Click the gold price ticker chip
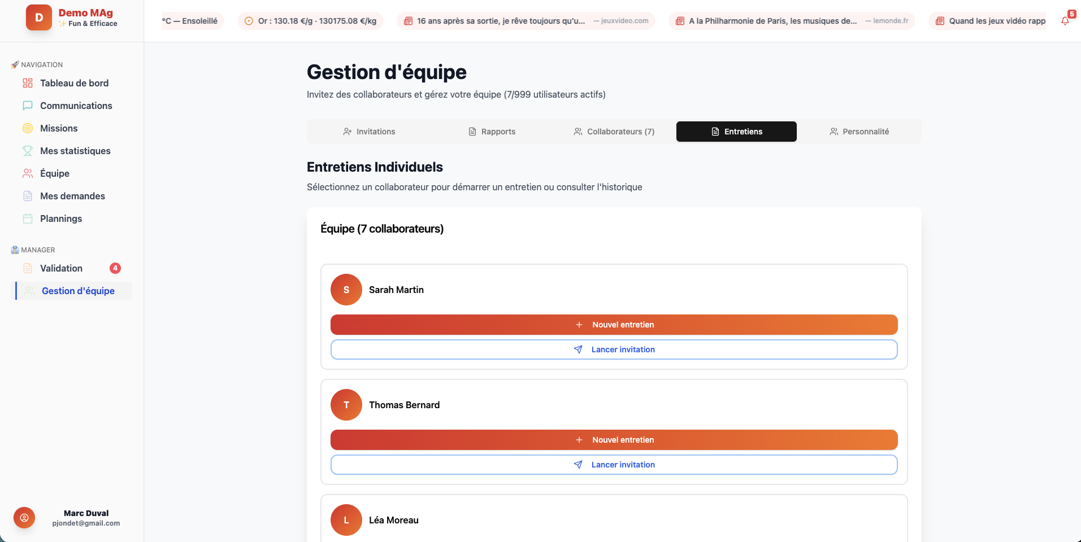 pyautogui.click(x=310, y=21)
